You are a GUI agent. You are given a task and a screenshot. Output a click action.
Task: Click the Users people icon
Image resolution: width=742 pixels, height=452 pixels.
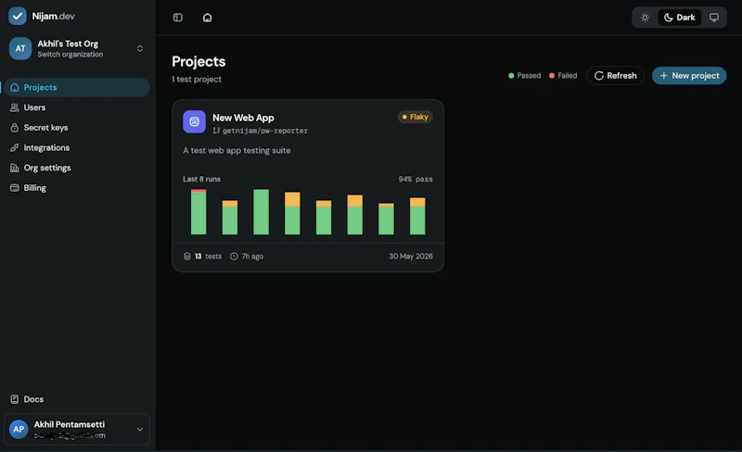tap(15, 107)
